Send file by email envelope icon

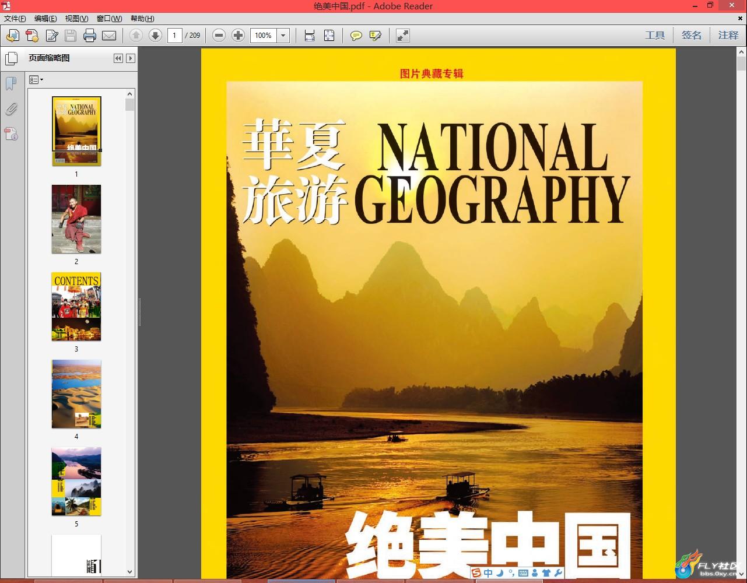(109, 36)
